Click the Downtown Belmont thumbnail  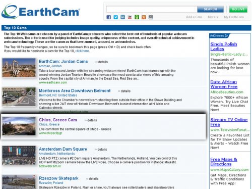click(19, 97)
